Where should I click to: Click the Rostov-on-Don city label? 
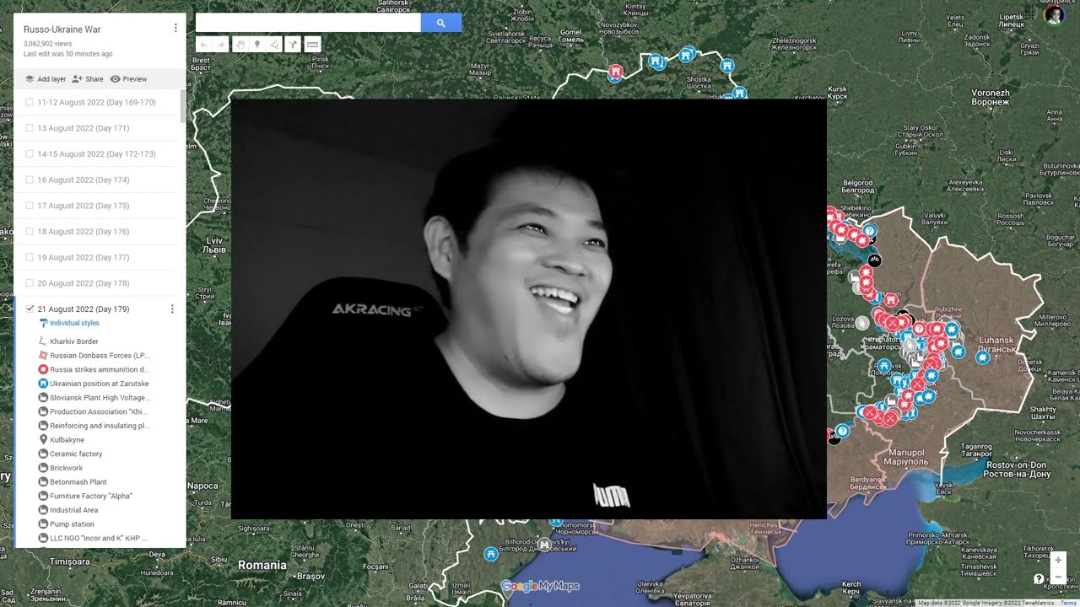point(1016,470)
